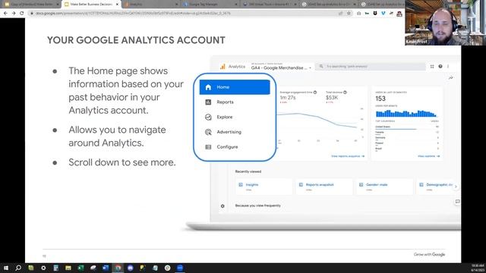Click Recently viewed heading
This screenshot has height=273, width=486.
pos(248,171)
